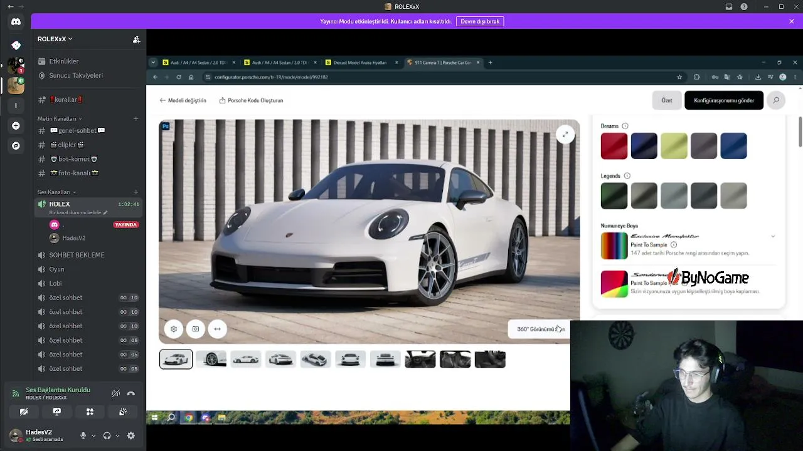
Task: Open the Discord server discovery compass icon
Action: (16, 145)
